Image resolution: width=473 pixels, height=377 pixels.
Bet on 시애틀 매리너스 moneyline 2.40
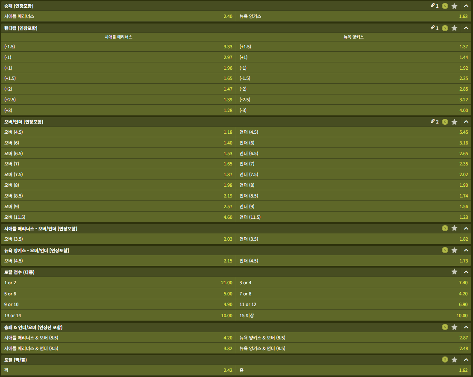tap(118, 16)
